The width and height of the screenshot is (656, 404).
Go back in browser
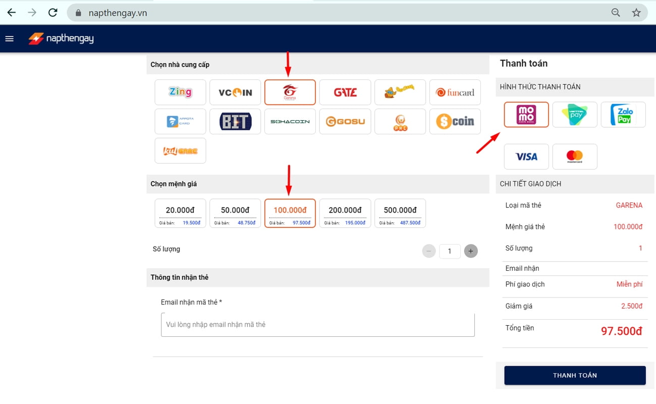tap(11, 13)
